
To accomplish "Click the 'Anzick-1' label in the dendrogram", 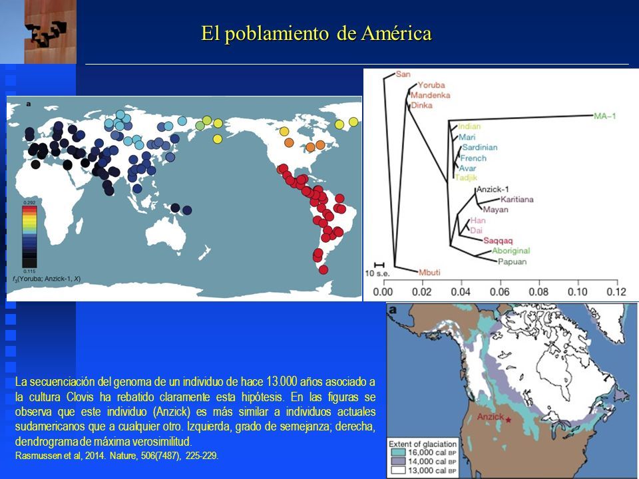I will tap(493, 190).
